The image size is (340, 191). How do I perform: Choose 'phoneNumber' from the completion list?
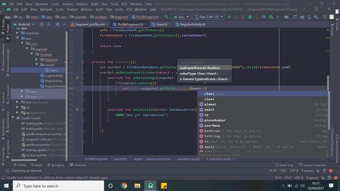point(263,120)
